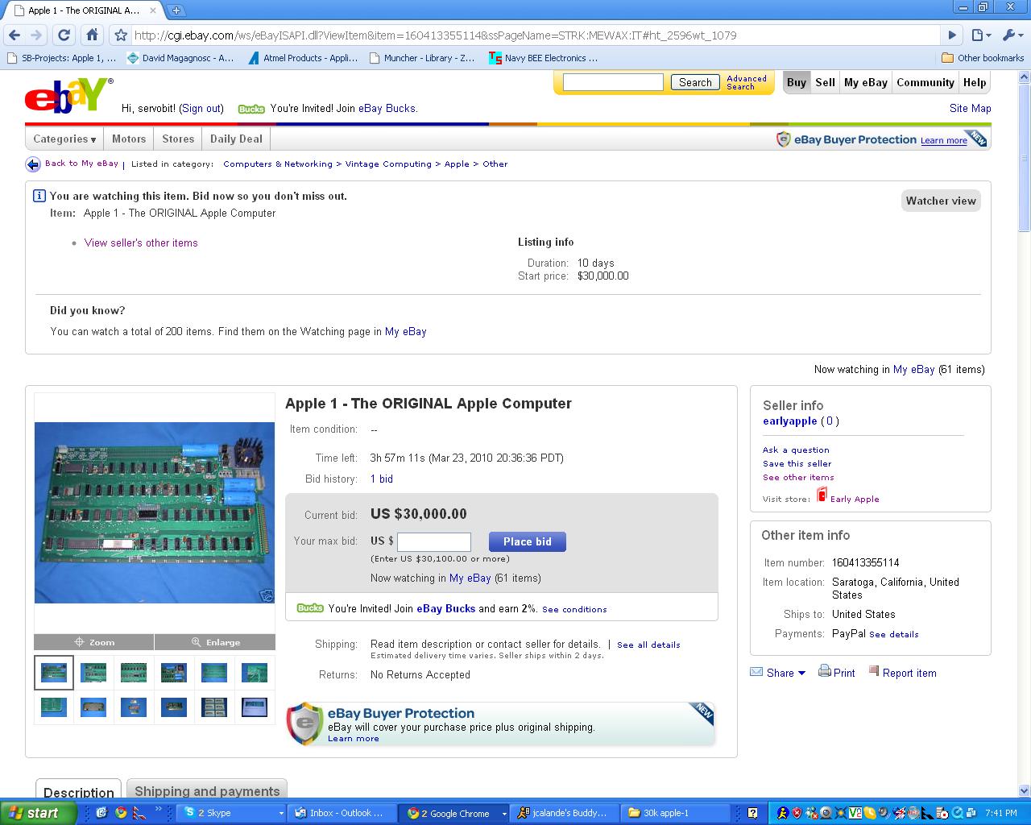Open the Vintage Computing category breadcrumb
The image size is (1031, 825).
pos(388,164)
